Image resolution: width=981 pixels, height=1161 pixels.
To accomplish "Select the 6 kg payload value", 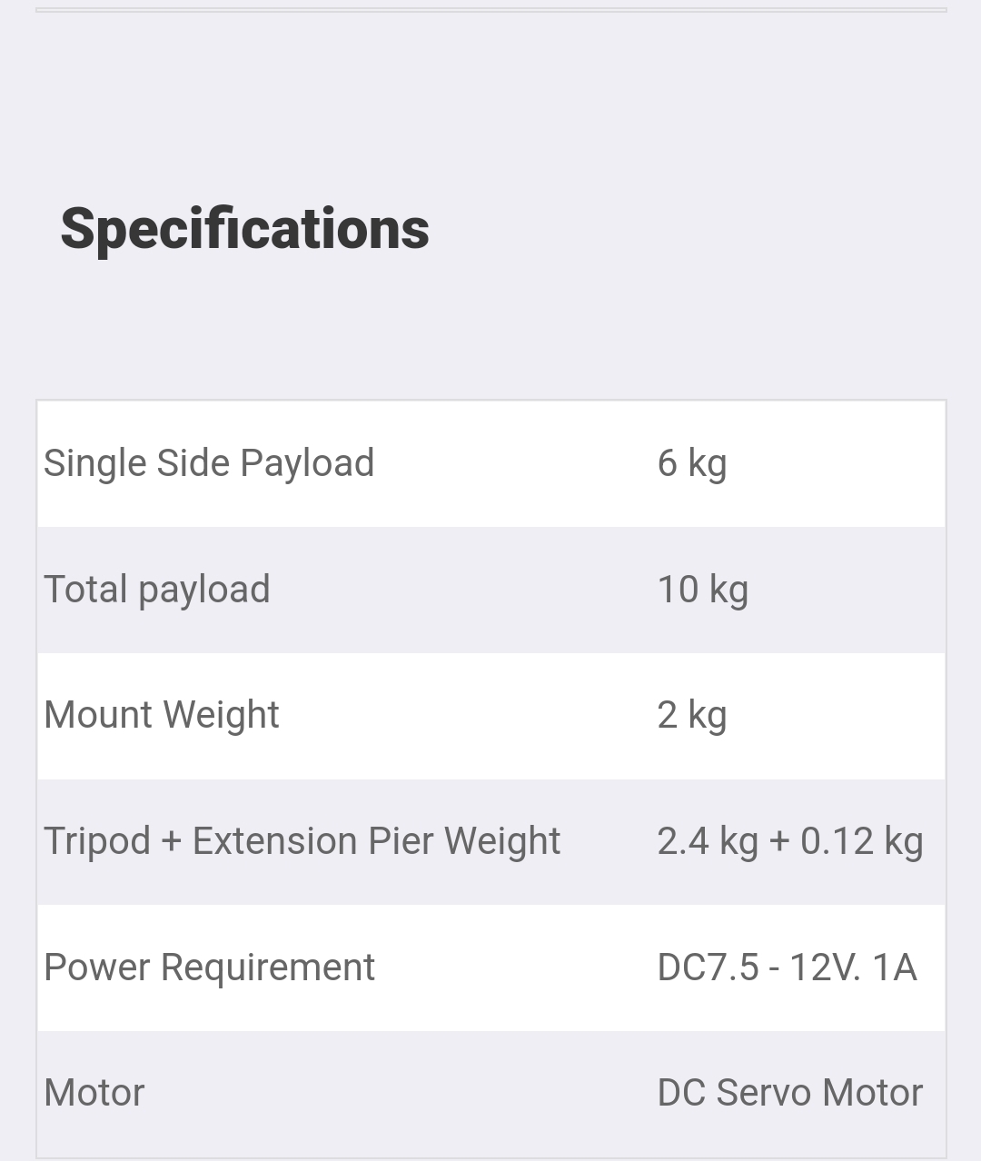I will click(x=691, y=463).
